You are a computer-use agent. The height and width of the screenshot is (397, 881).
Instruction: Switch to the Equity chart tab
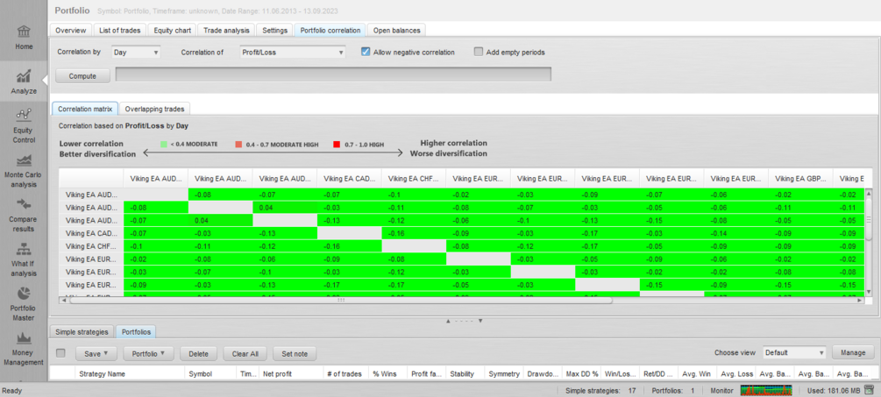173,31
